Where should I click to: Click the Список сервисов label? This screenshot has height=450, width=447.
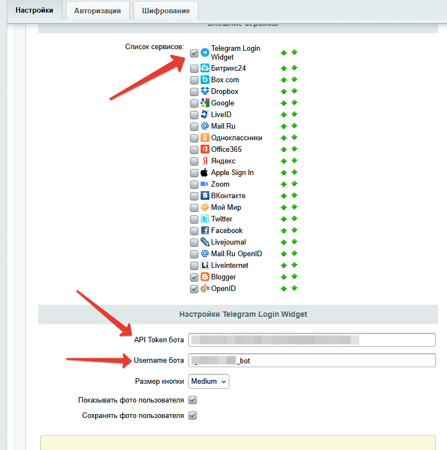tap(155, 46)
